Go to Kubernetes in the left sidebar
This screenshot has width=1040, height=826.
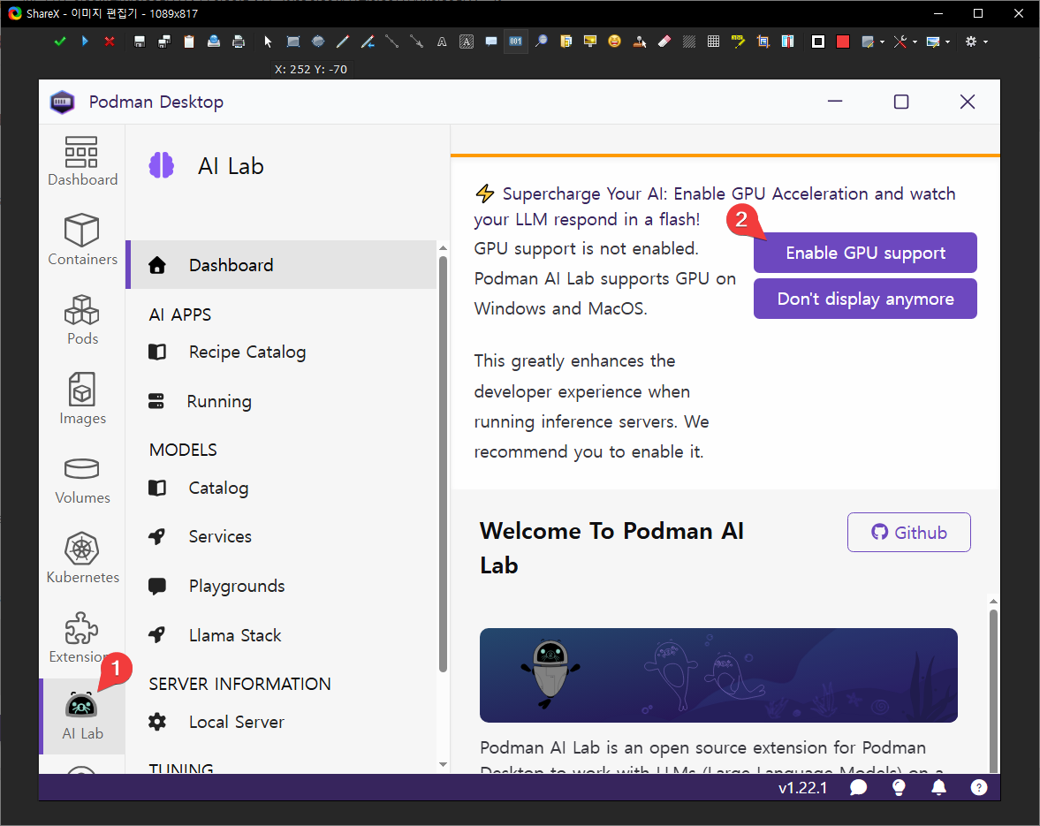point(82,557)
